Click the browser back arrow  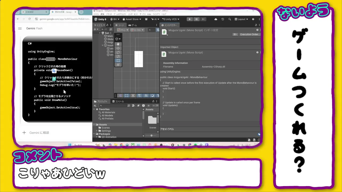[x=18, y=19]
